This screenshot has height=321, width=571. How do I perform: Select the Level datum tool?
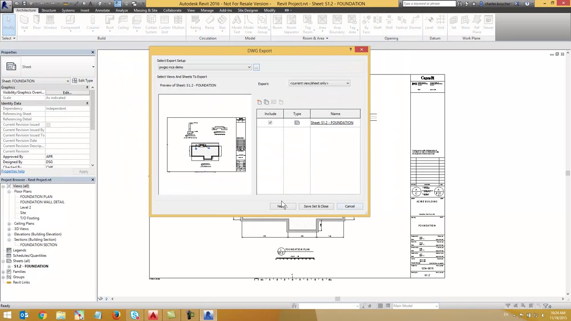[x=429, y=23]
